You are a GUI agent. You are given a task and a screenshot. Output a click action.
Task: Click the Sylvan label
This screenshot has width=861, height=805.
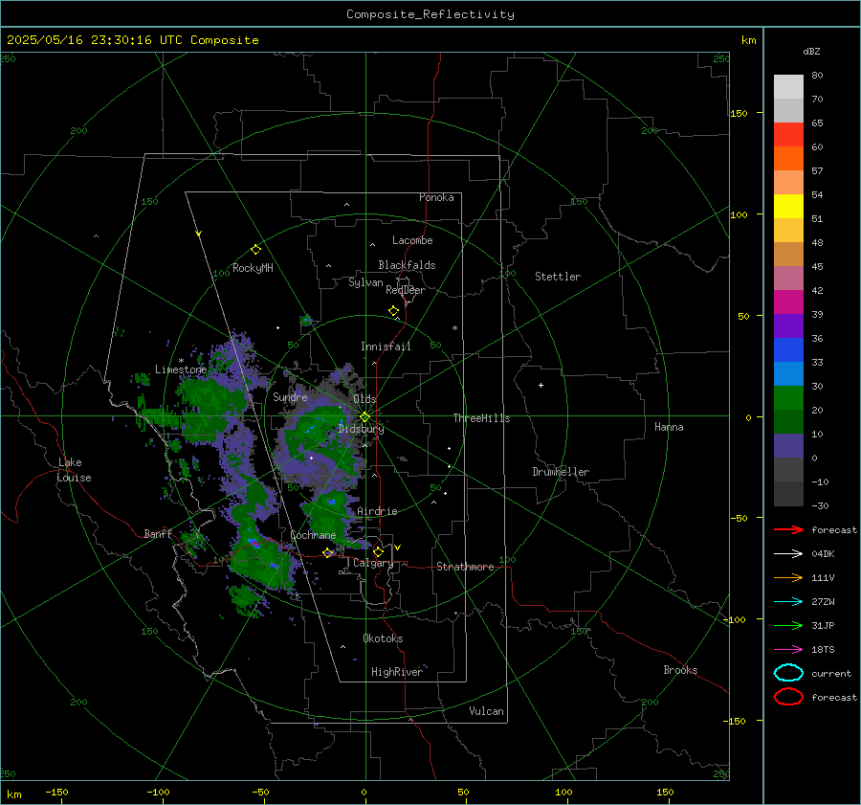[365, 282]
